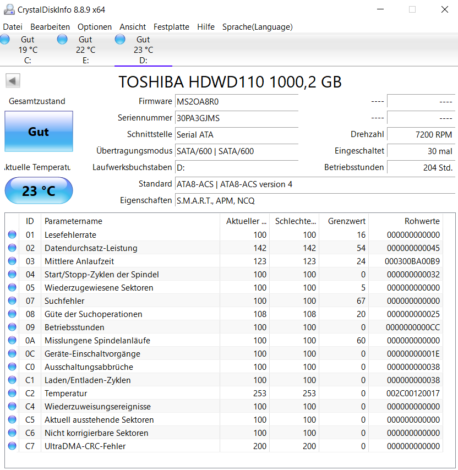The image size is (458, 470).
Task: Click the Eingeschaltet value 30 mal
Action: pos(421,151)
